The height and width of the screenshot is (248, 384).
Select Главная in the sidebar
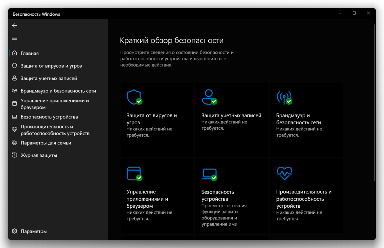click(x=30, y=54)
